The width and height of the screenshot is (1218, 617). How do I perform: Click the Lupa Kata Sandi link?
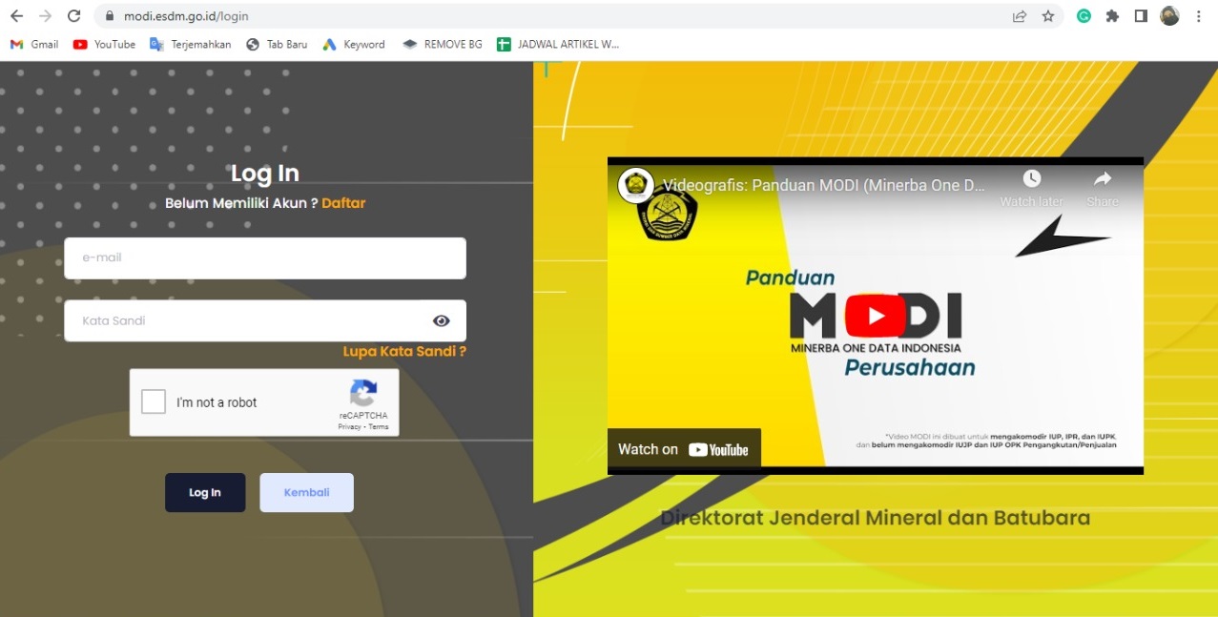(x=404, y=351)
